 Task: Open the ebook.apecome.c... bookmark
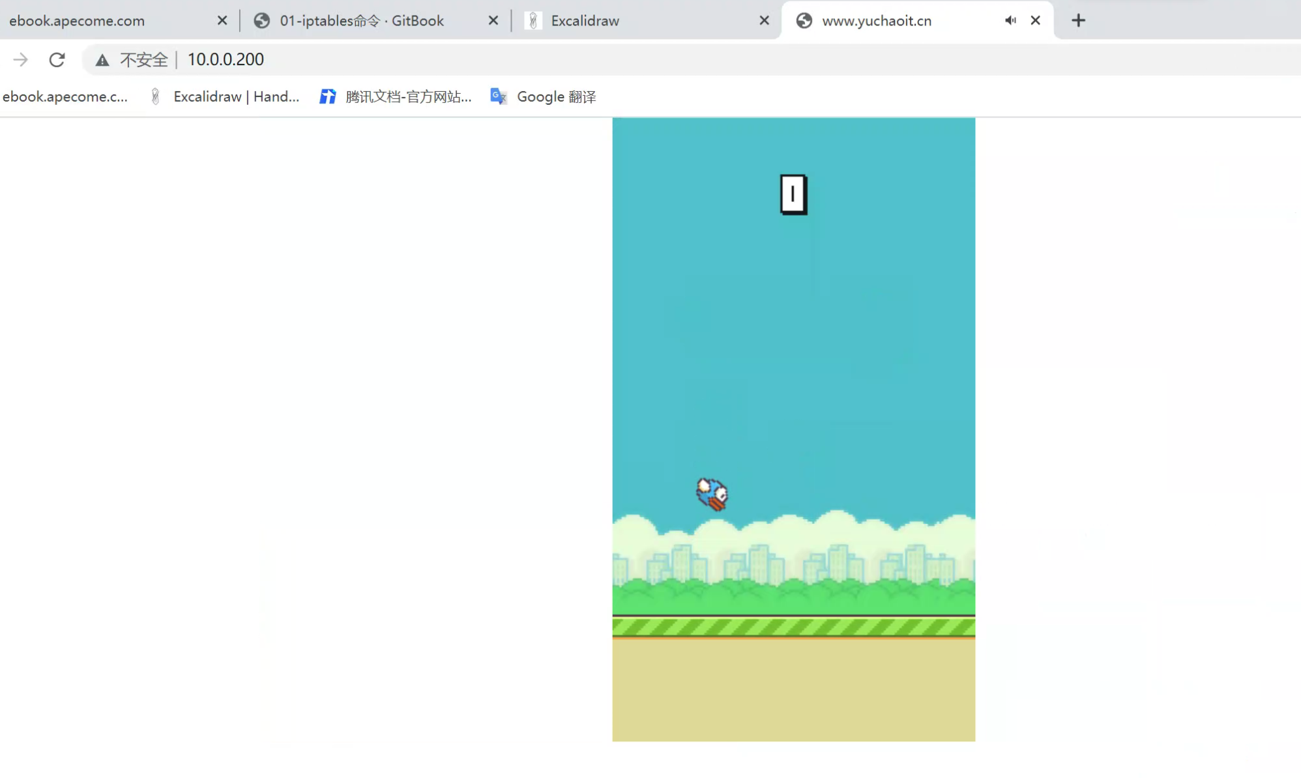tap(65, 96)
